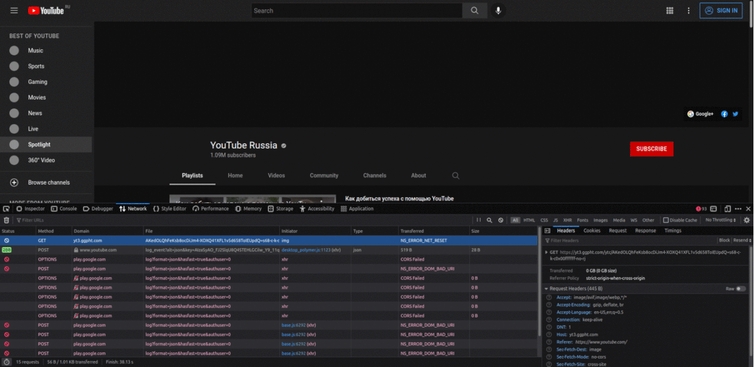Toggle the HTML request type filter
The height and width of the screenshot is (367, 754).
click(530, 220)
